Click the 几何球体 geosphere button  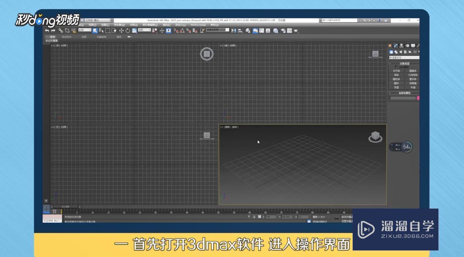pyautogui.click(x=413, y=75)
